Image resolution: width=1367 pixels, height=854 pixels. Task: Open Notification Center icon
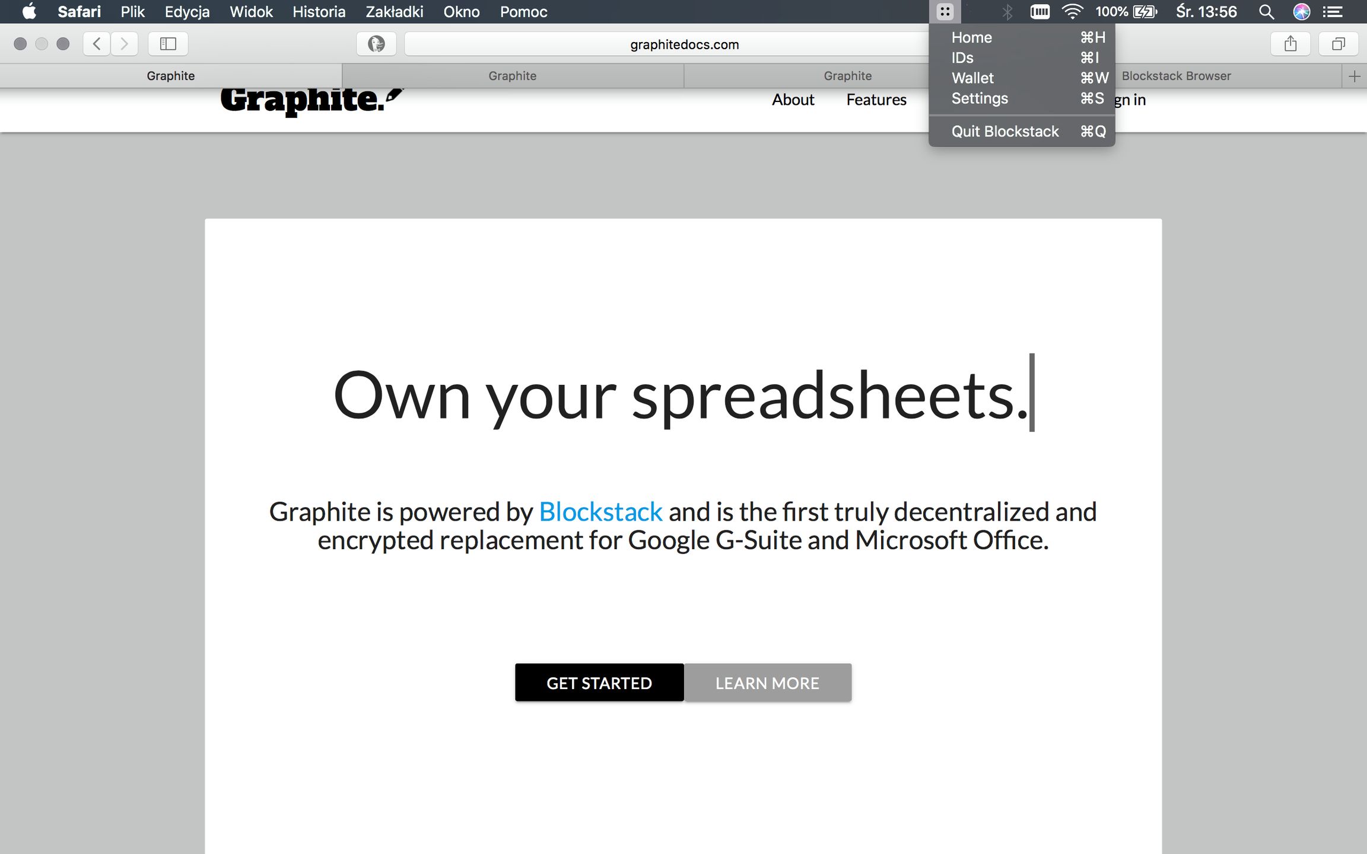point(1333,11)
